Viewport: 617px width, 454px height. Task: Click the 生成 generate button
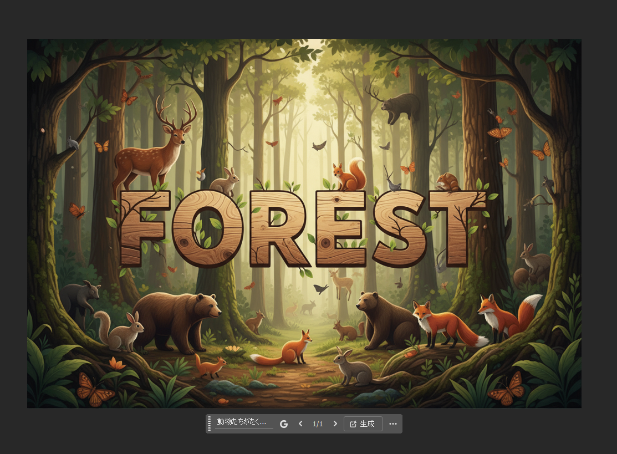[363, 424]
